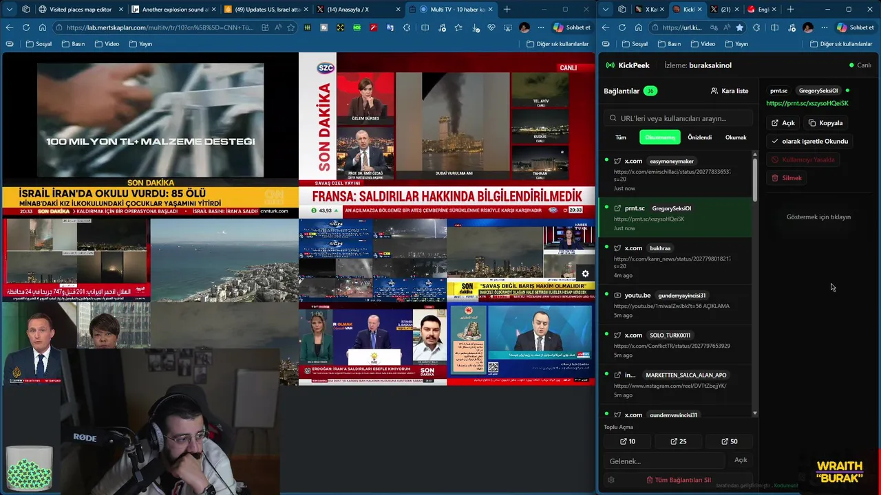Reload the KickPeek page
Image resolution: width=881 pixels, height=495 pixels.
pos(622,27)
